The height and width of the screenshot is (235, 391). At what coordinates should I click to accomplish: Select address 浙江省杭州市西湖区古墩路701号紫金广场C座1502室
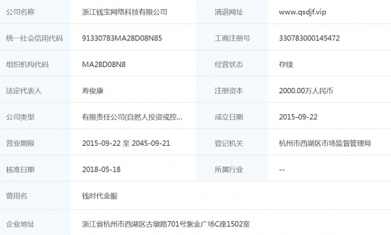coord(166,224)
